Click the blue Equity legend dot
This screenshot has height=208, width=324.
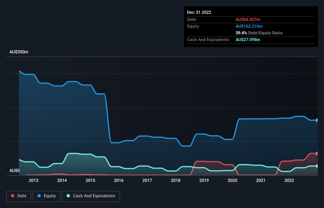pos(39,196)
